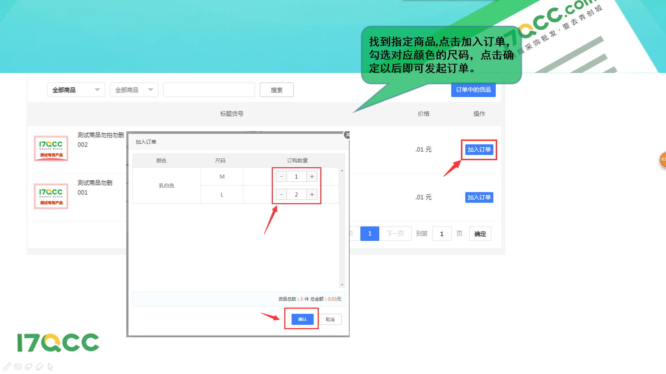Viewport: 666px width, 374px height.
Task: Open the slide thumbnails overview icon
Action: click(18, 366)
